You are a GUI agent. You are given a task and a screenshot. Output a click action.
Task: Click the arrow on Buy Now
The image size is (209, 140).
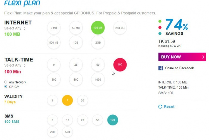(x=203, y=57)
